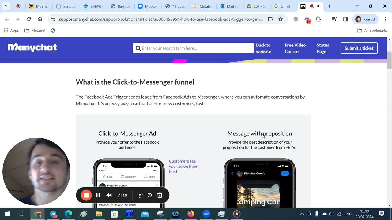Focus the Manychat search field
This screenshot has height=220, width=392.
click(x=193, y=48)
